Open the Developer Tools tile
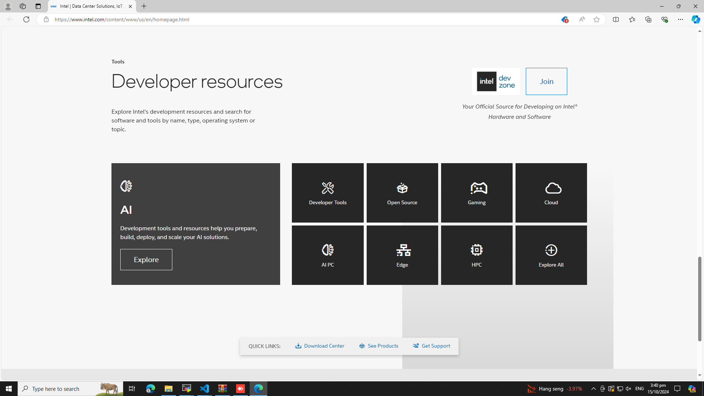The height and width of the screenshot is (396, 704). click(x=327, y=193)
